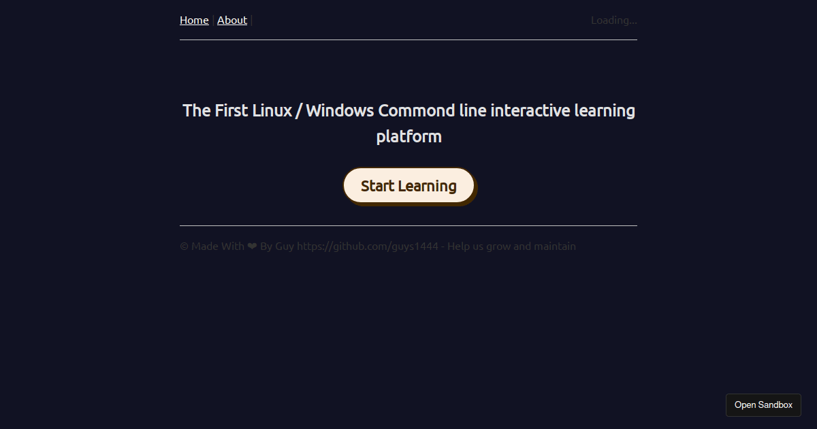
Task: Click the footer credits text
Action: point(377,246)
